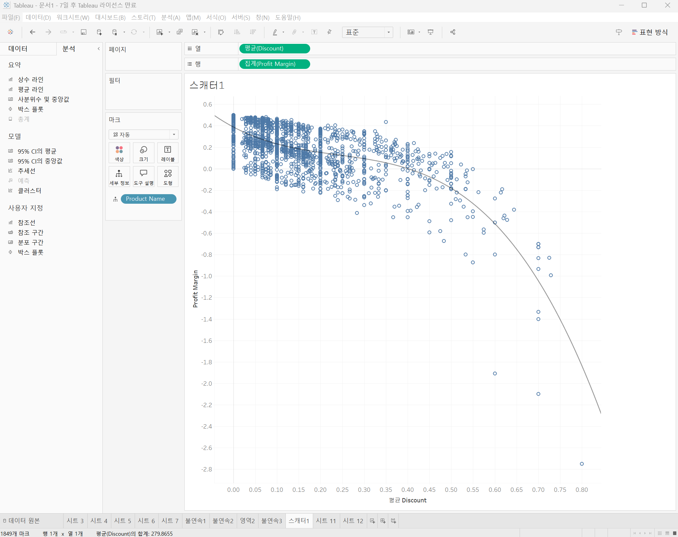Switch to the Sheet 11 tab
Viewport: 678px width, 537px height.
coord(326,521)
